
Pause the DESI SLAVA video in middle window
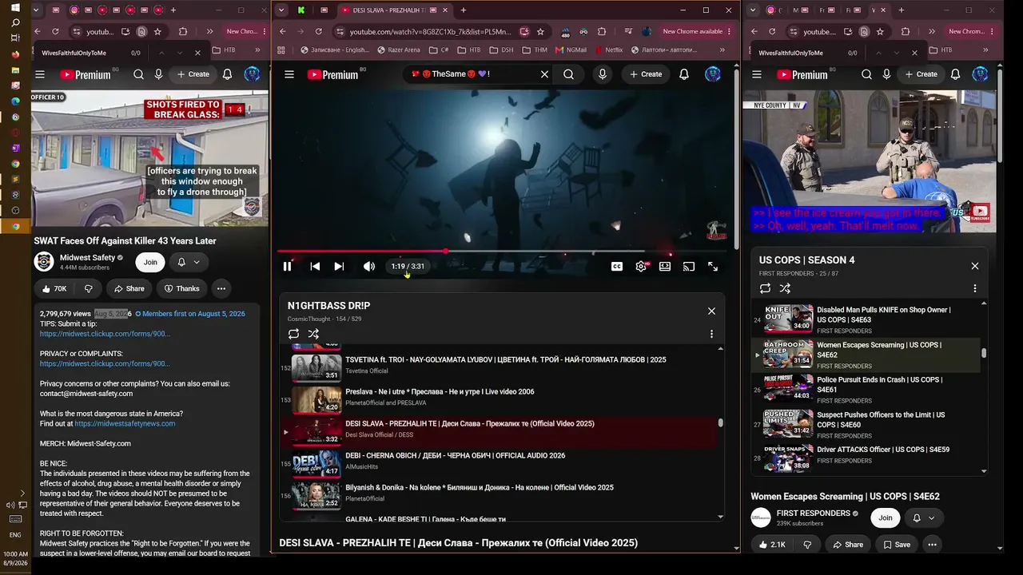287,267
